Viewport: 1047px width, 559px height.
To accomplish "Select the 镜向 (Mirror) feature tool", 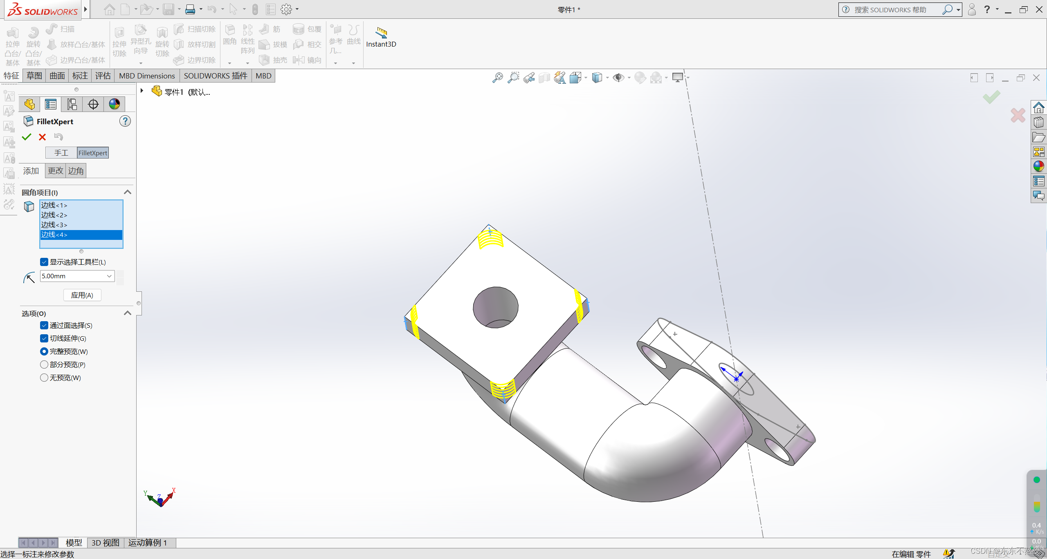I will [x=308, y=60].
